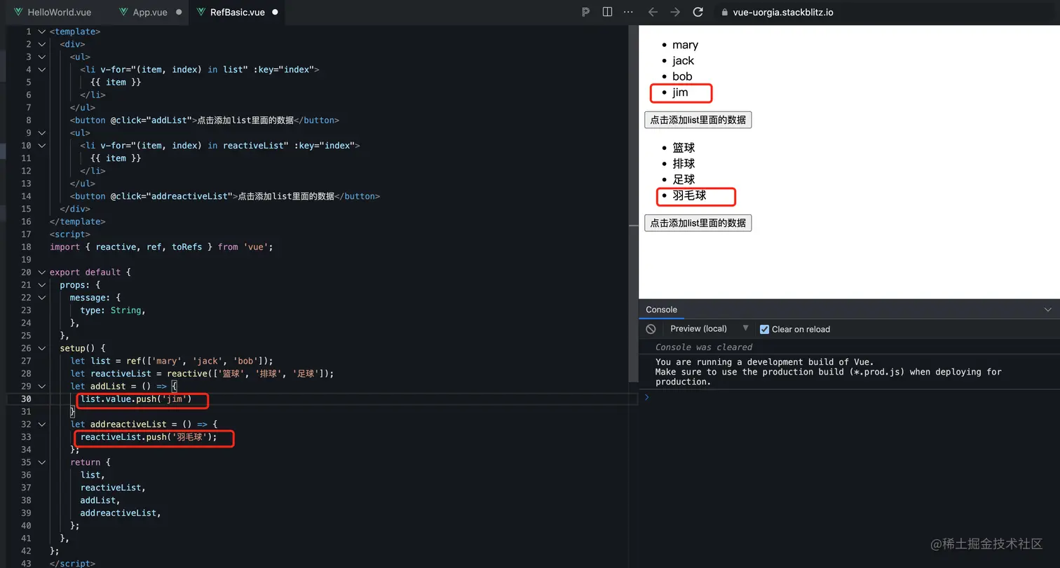The image size is (1060, 568).
Task: Click the bob item in the preview list
Action: coord(682,76)
